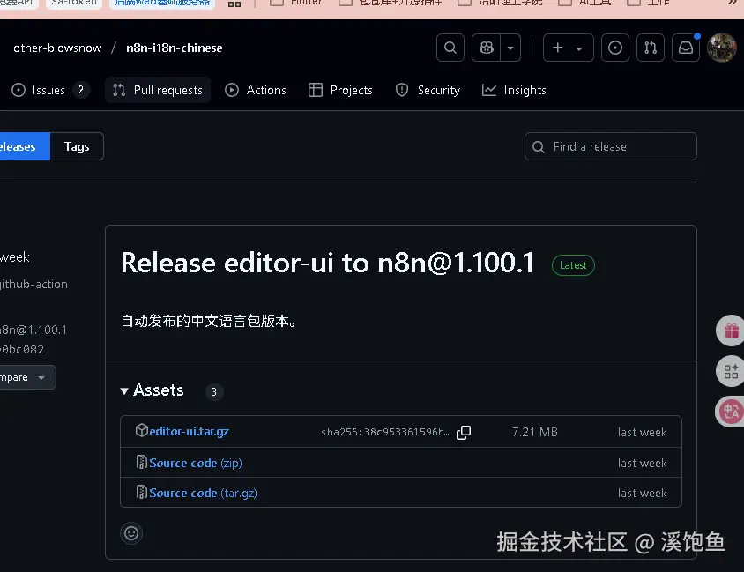
Task: Click the Chinese release description text
Action: [x=209, y=321]
